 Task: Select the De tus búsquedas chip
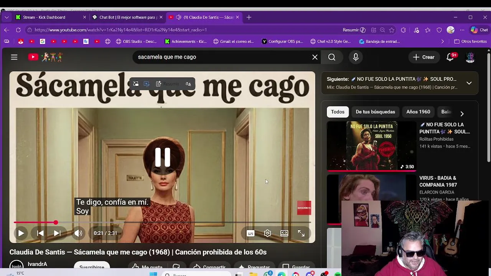(x=375, y=112)
